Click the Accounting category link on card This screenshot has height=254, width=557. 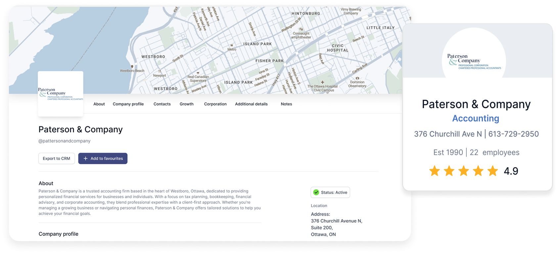(x=476, y=118)
